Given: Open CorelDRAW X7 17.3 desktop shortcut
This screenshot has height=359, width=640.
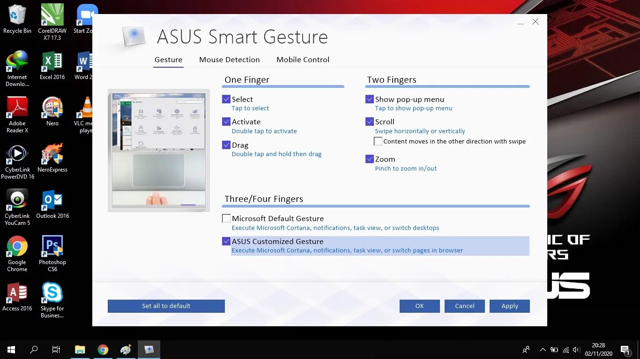Looking at the screenshot, I should pyautogui.click(x=52, y=22).
